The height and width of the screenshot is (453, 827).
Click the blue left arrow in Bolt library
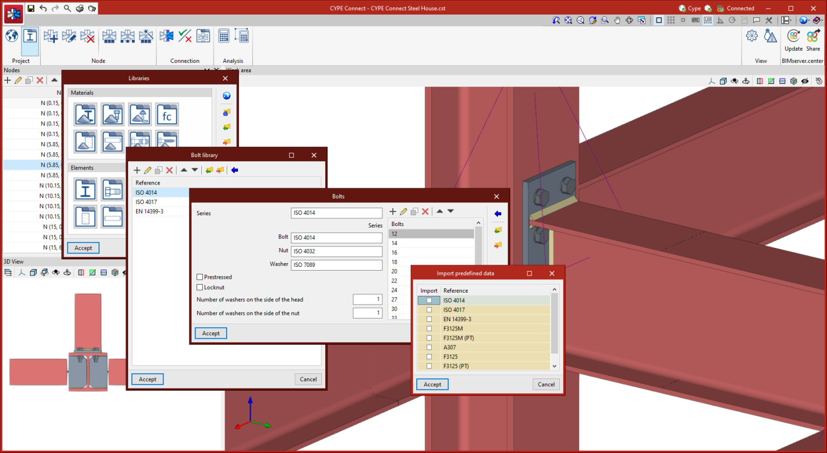235,170
